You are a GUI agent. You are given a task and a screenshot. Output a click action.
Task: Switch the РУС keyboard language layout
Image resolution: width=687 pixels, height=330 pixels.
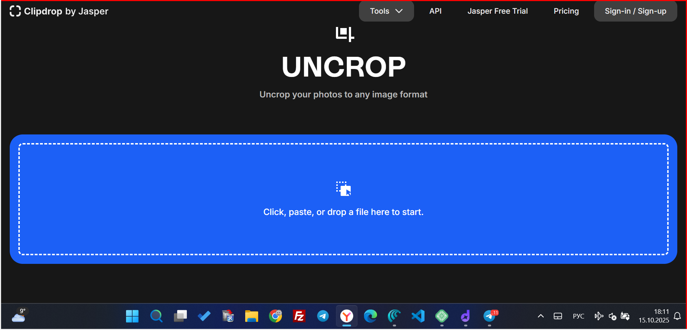pyautogui.click(x=578, y=316)
